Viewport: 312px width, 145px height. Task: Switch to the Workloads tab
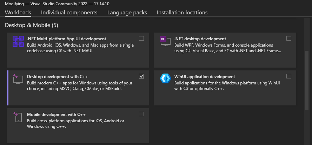pyautogui.click(x=18, y=13)
